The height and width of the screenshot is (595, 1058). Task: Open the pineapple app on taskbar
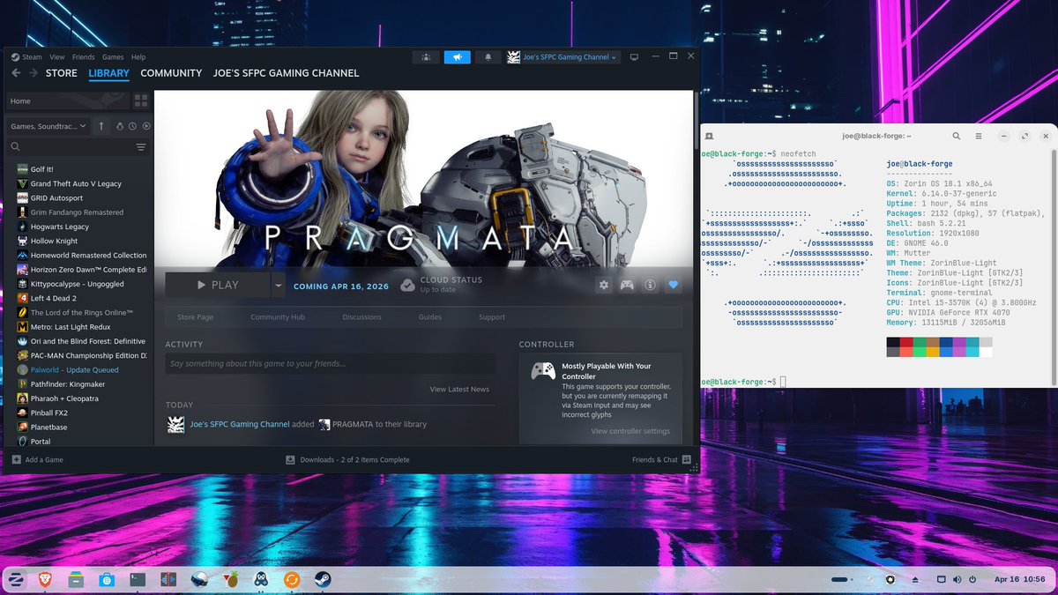[230, 579]
